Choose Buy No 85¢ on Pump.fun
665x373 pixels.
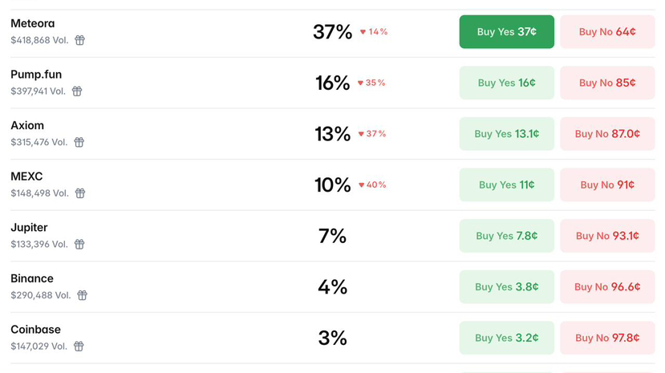[607, 83]
